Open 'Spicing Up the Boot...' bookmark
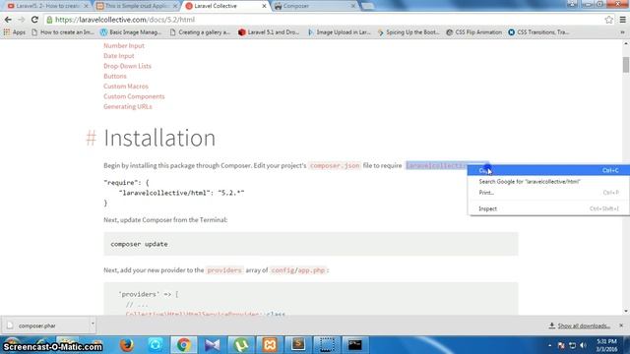 pos(409,32)
